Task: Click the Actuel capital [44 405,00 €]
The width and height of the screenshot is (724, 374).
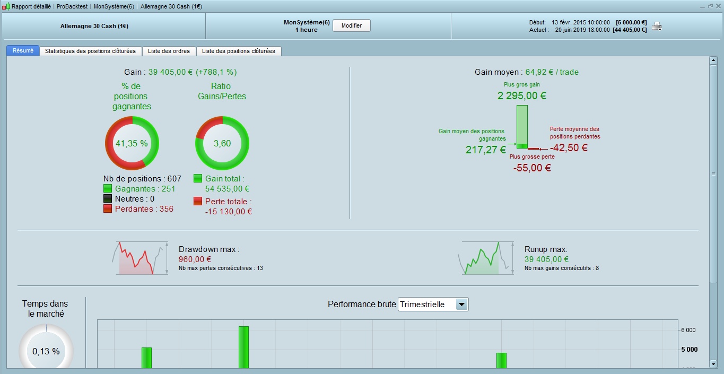Action: click(630, 30)
